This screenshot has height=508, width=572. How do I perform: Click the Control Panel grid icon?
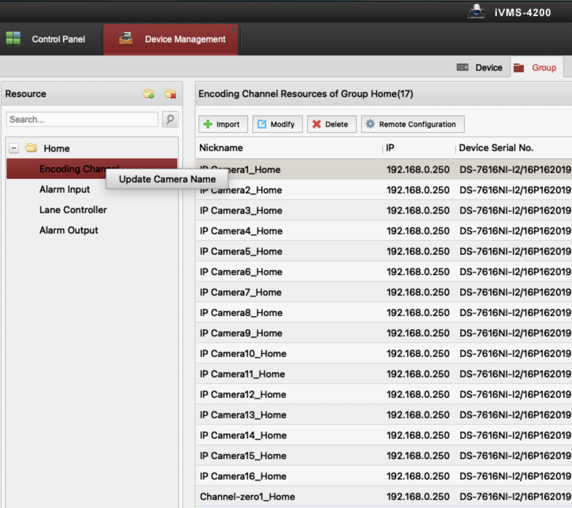point(13,38)
